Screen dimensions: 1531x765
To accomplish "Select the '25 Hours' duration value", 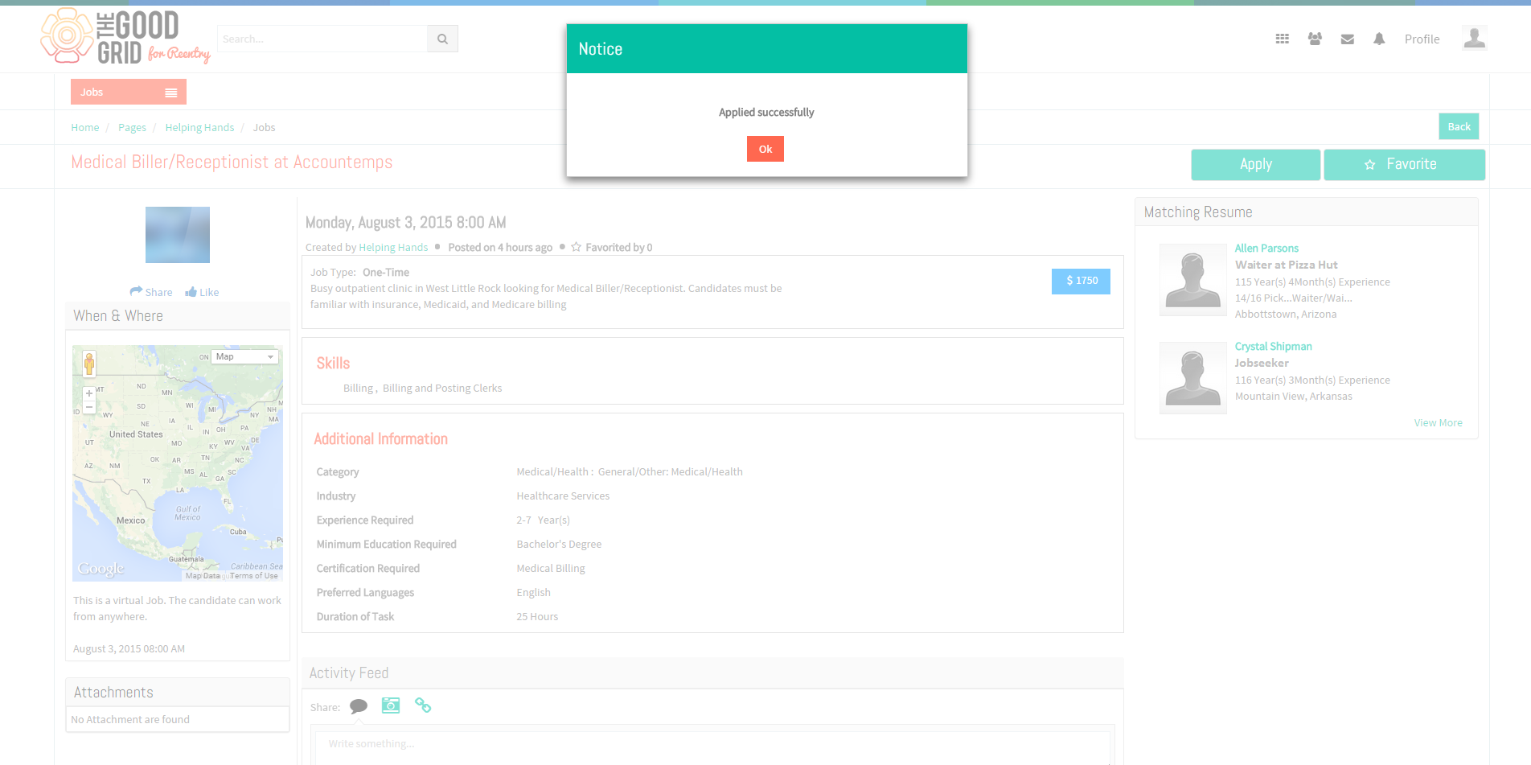I will point(537,616).
